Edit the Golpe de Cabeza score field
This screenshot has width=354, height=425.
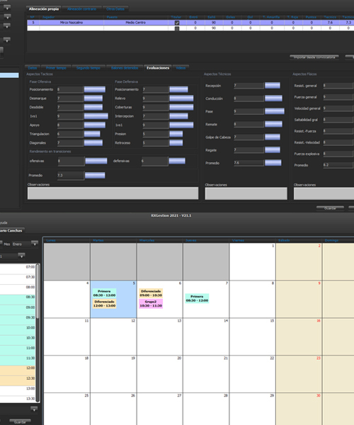[x=249, y=137]
